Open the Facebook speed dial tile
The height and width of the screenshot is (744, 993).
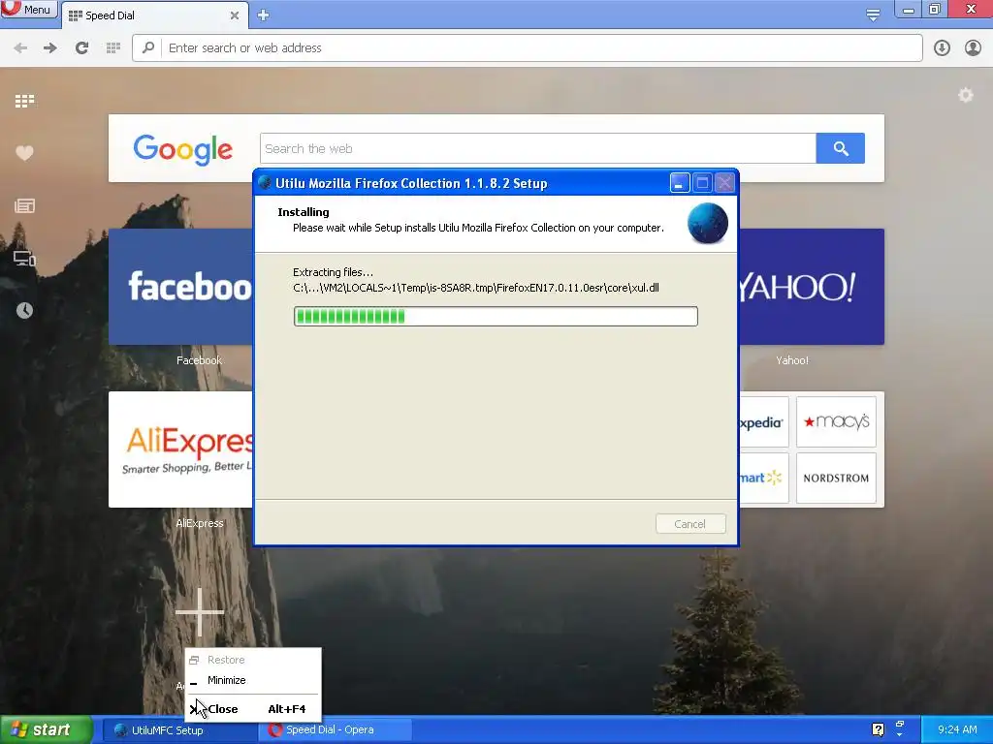(x=180, y=287)
